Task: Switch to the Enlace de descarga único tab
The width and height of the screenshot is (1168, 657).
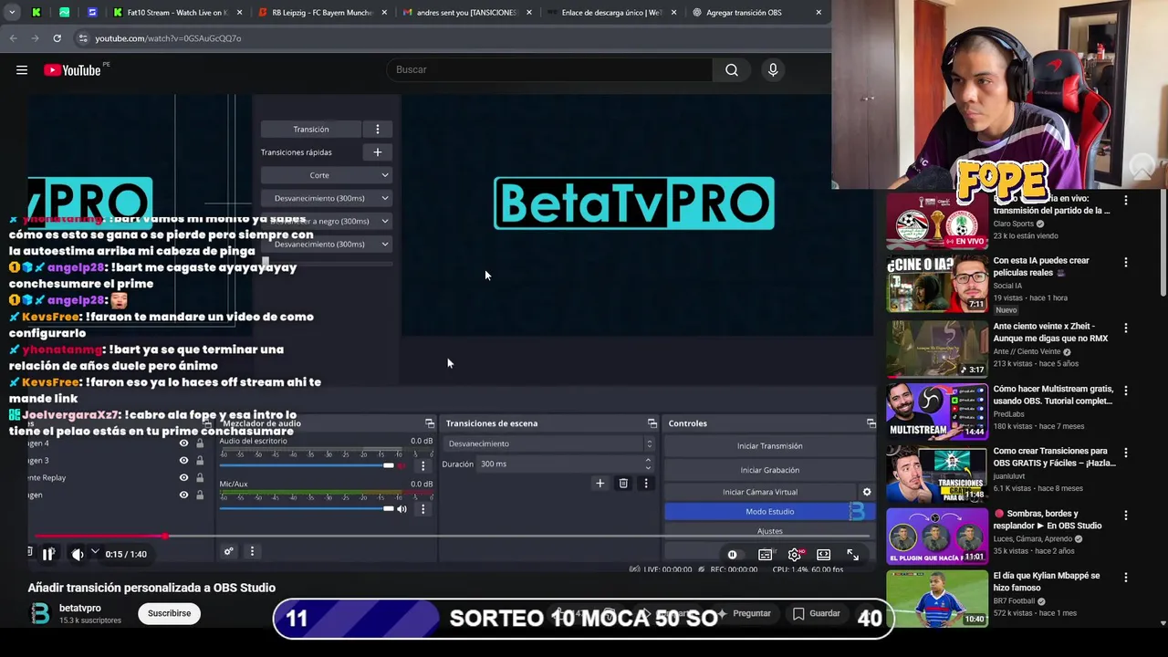Action: [x=610, y=13]
